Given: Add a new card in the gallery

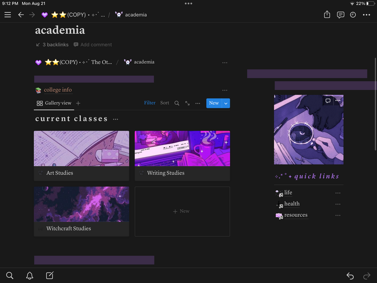Looking at the screenshot, I should [182, 211].
